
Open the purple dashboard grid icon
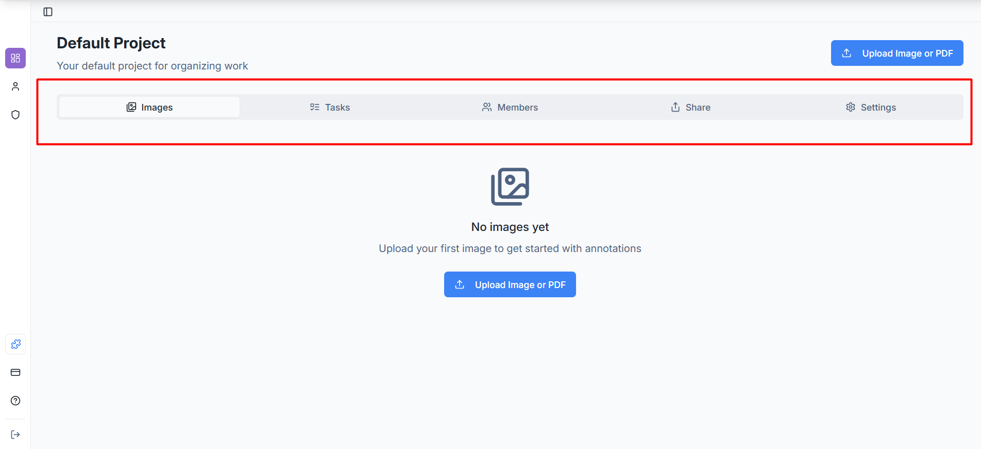15,58
